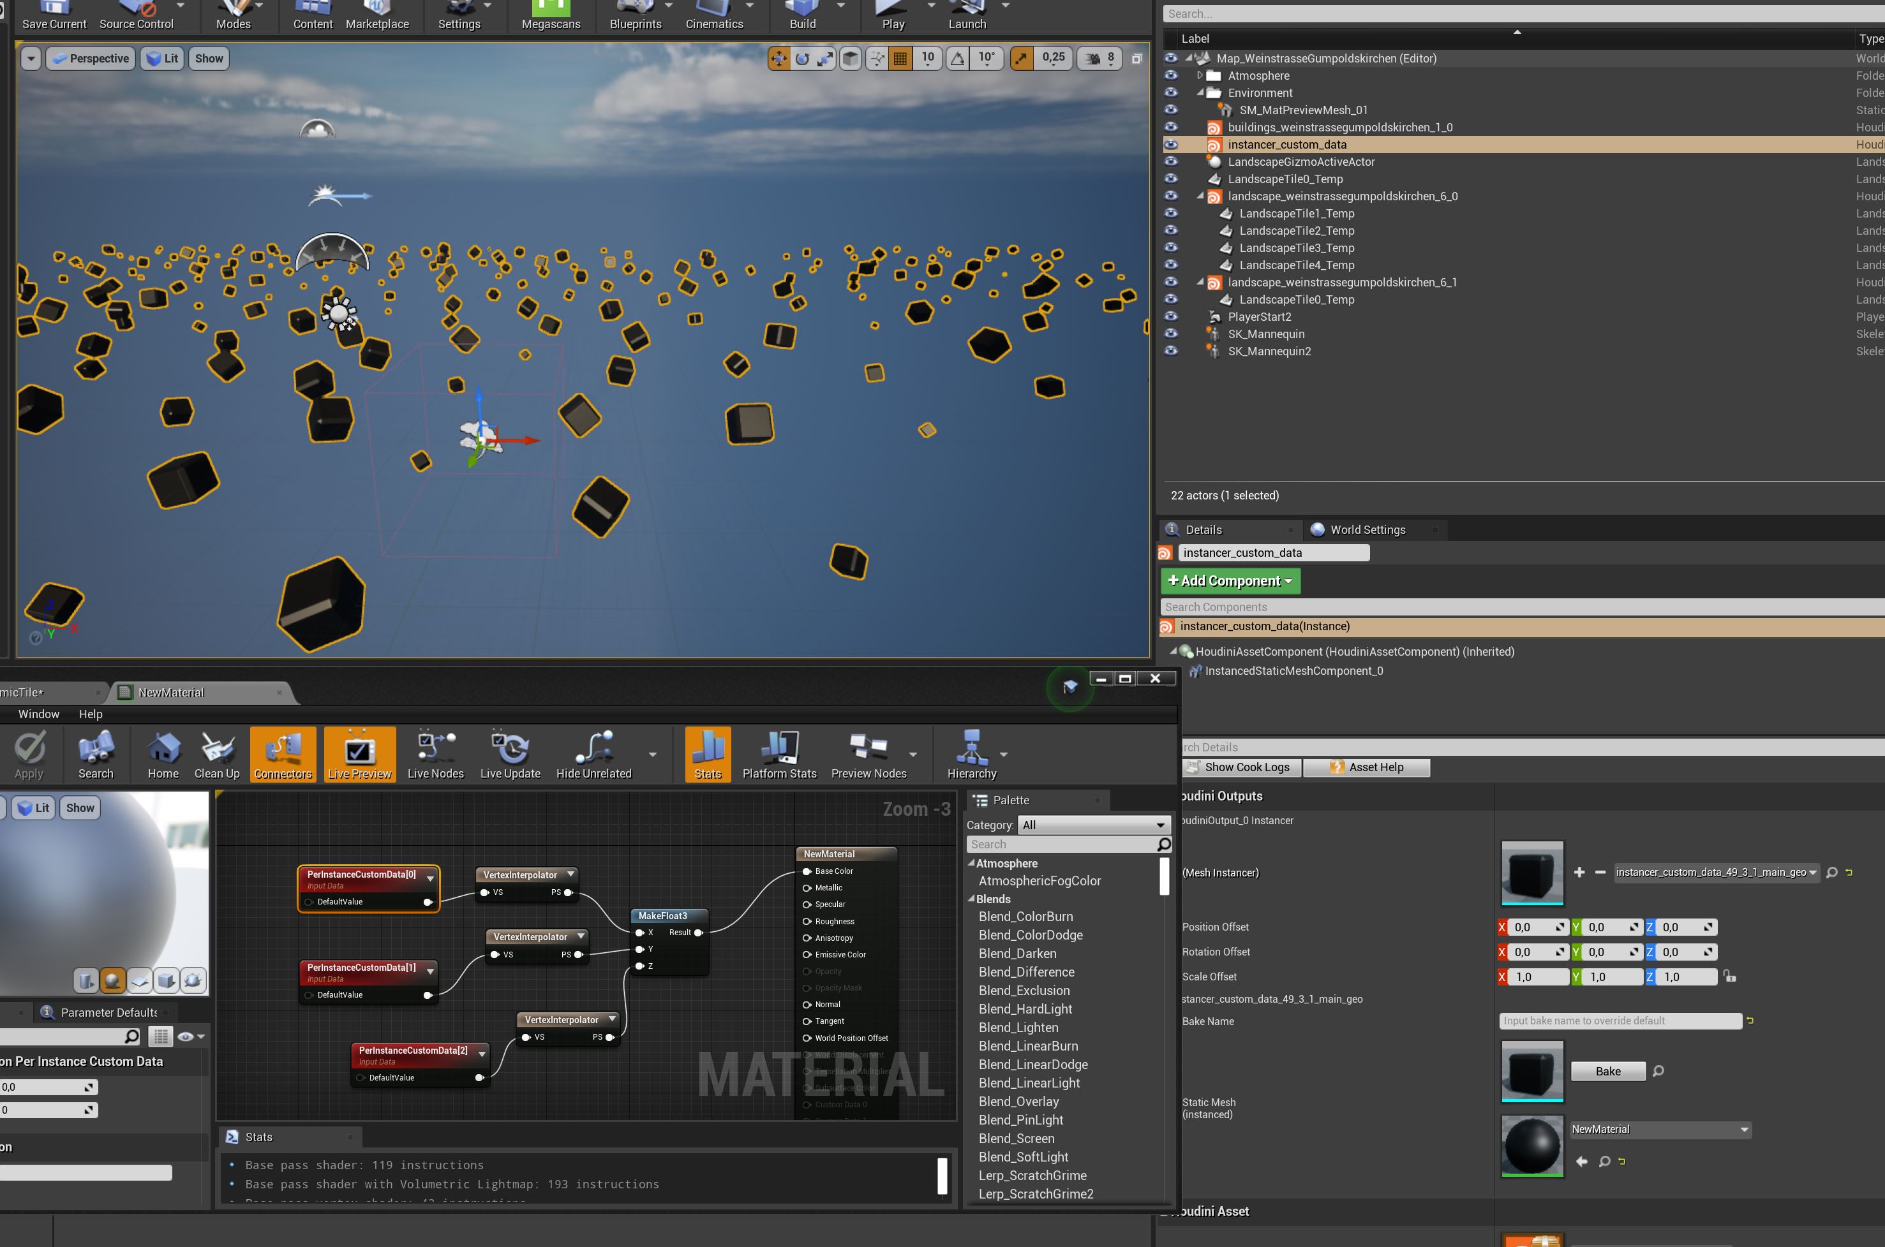1885x1247 pixels.
Task: Click the Live Update toolbar icon
Action: click(510, 755)
